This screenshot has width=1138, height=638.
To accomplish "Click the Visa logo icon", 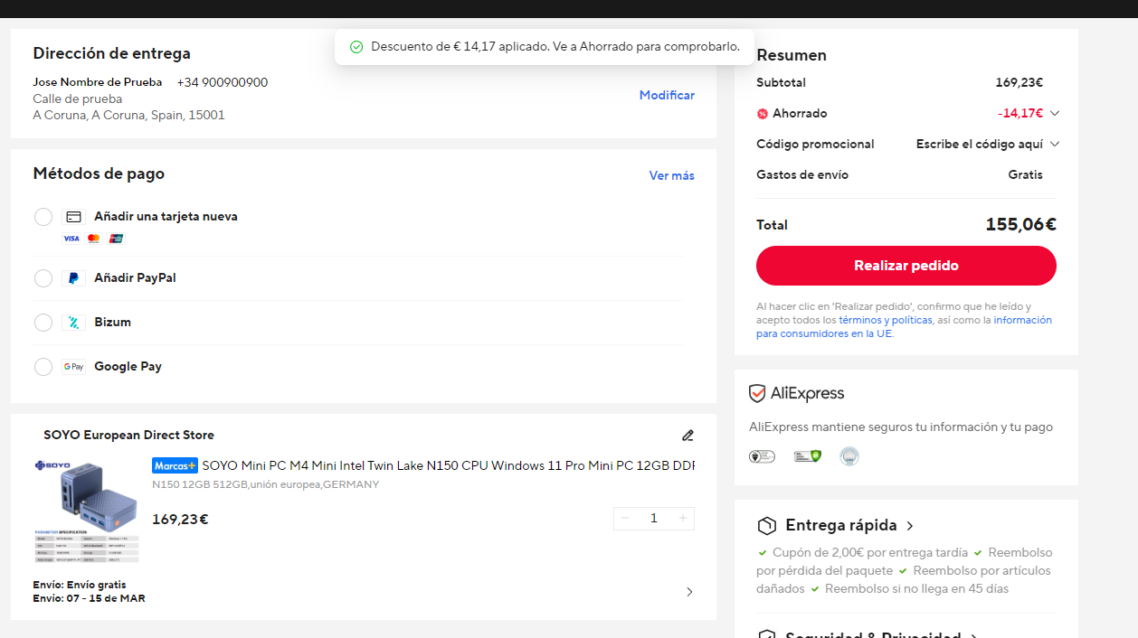I will 71,239.
